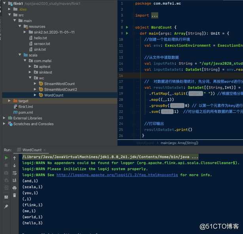This screenshot has width=243, height=234.
Task: Collapse the main folder
Action: [x=15, y=21]
